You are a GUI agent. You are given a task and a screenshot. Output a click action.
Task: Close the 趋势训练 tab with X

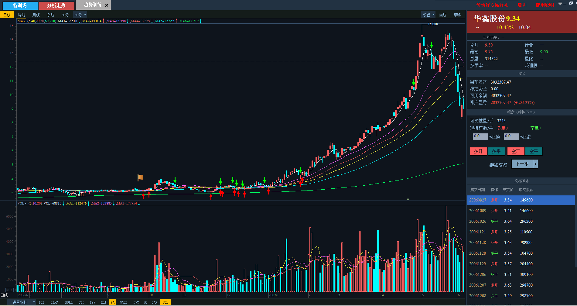[107, 5]
